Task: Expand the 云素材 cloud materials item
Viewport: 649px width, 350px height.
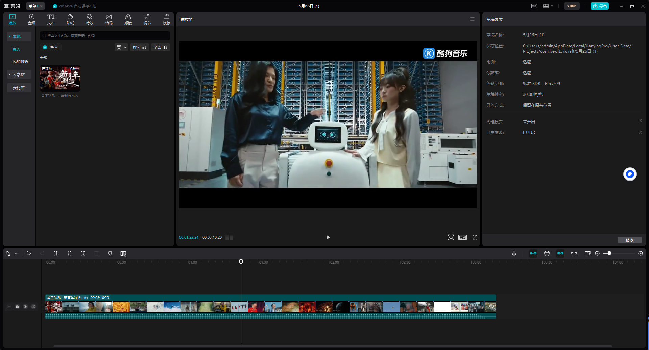Action: click(19, 74)
